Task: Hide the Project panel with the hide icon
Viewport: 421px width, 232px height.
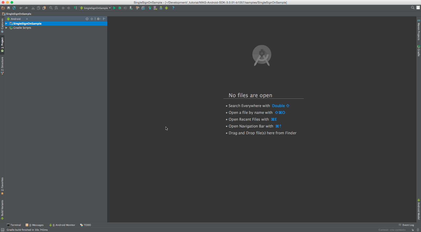Action: (104, 19)
